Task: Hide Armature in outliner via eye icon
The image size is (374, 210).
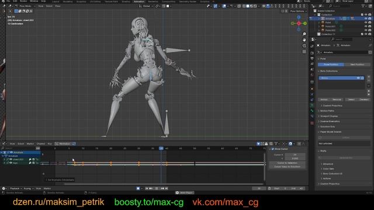Action: (366, 19)
